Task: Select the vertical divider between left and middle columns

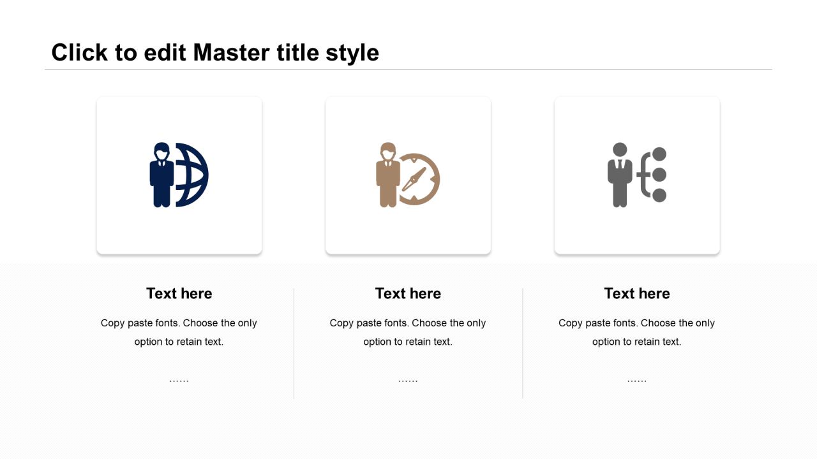Action: tap(294, 343)
